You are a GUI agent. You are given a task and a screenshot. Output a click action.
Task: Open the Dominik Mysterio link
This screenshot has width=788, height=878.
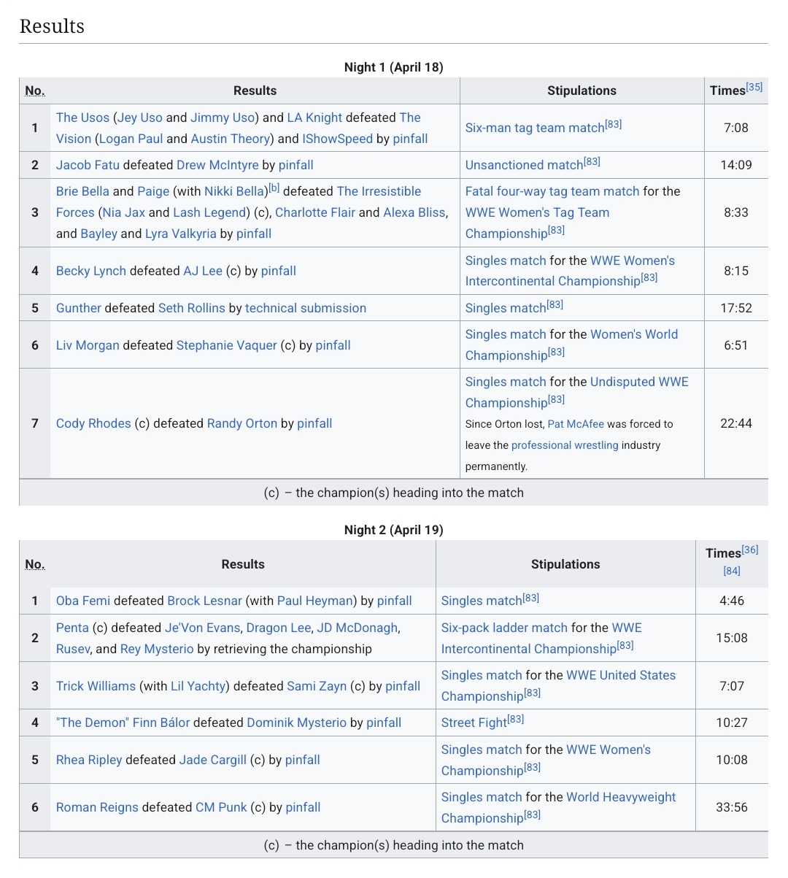(297, 723)
